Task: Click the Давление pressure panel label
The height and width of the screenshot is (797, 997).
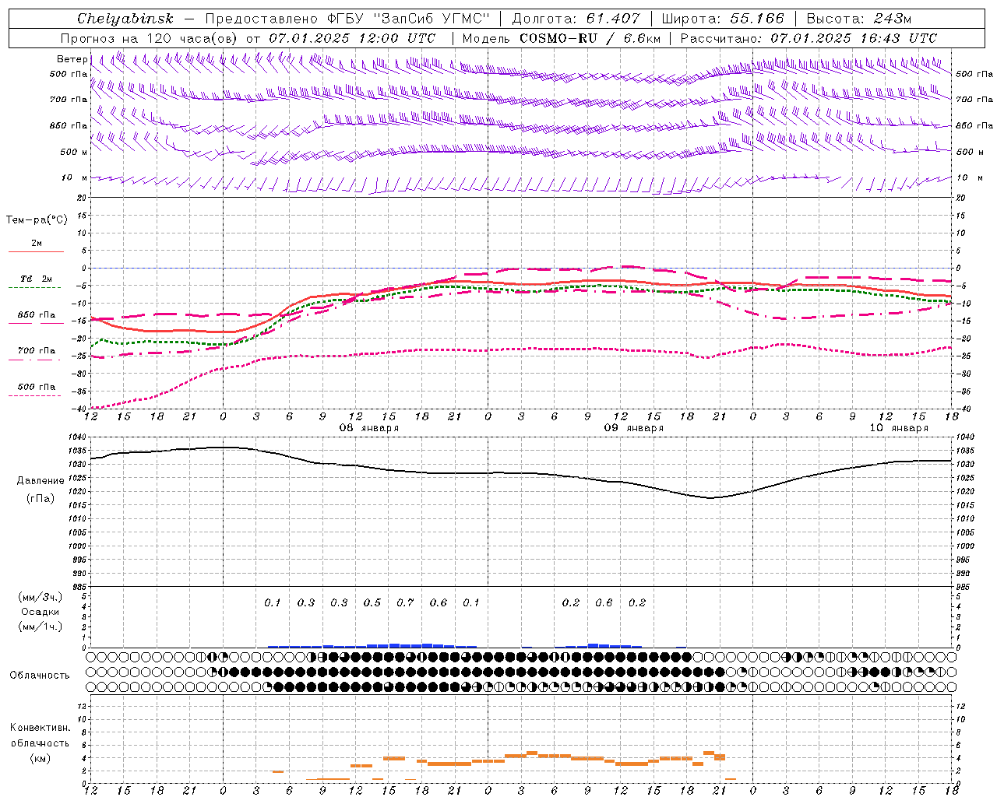Action: (x=41, y=481)
